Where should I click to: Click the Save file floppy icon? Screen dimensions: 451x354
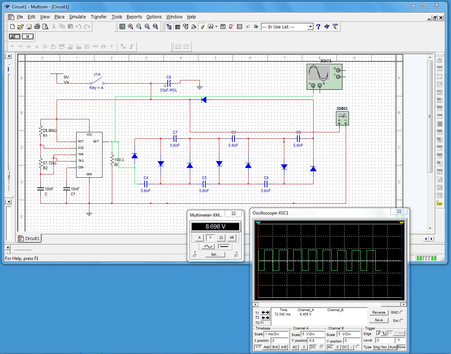coord(29,27)
